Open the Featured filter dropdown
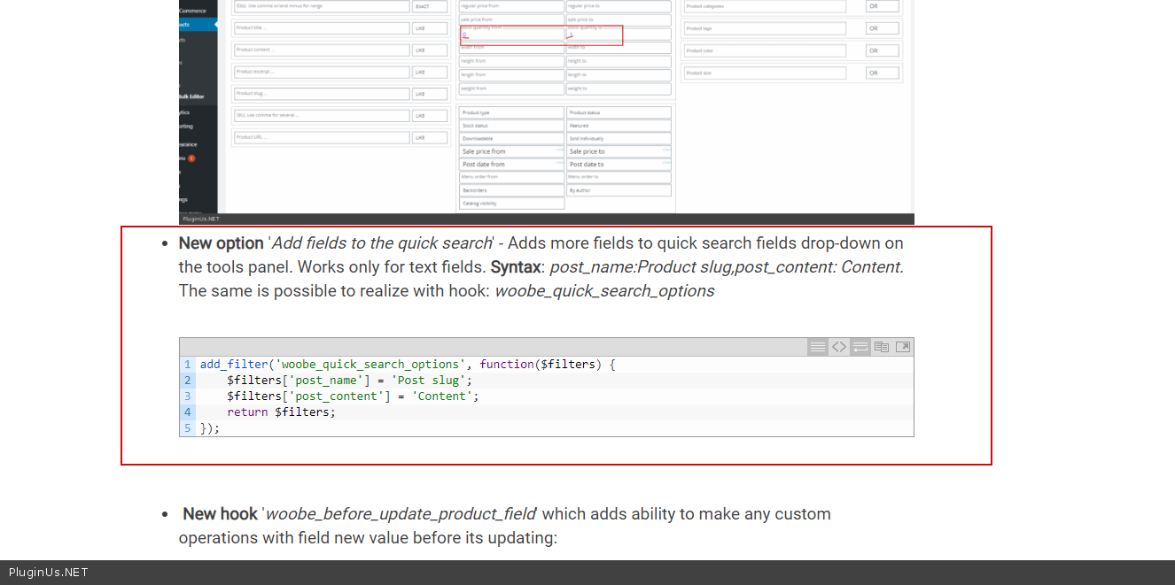This screenshot has height=585, width=1175. [619, 126]
